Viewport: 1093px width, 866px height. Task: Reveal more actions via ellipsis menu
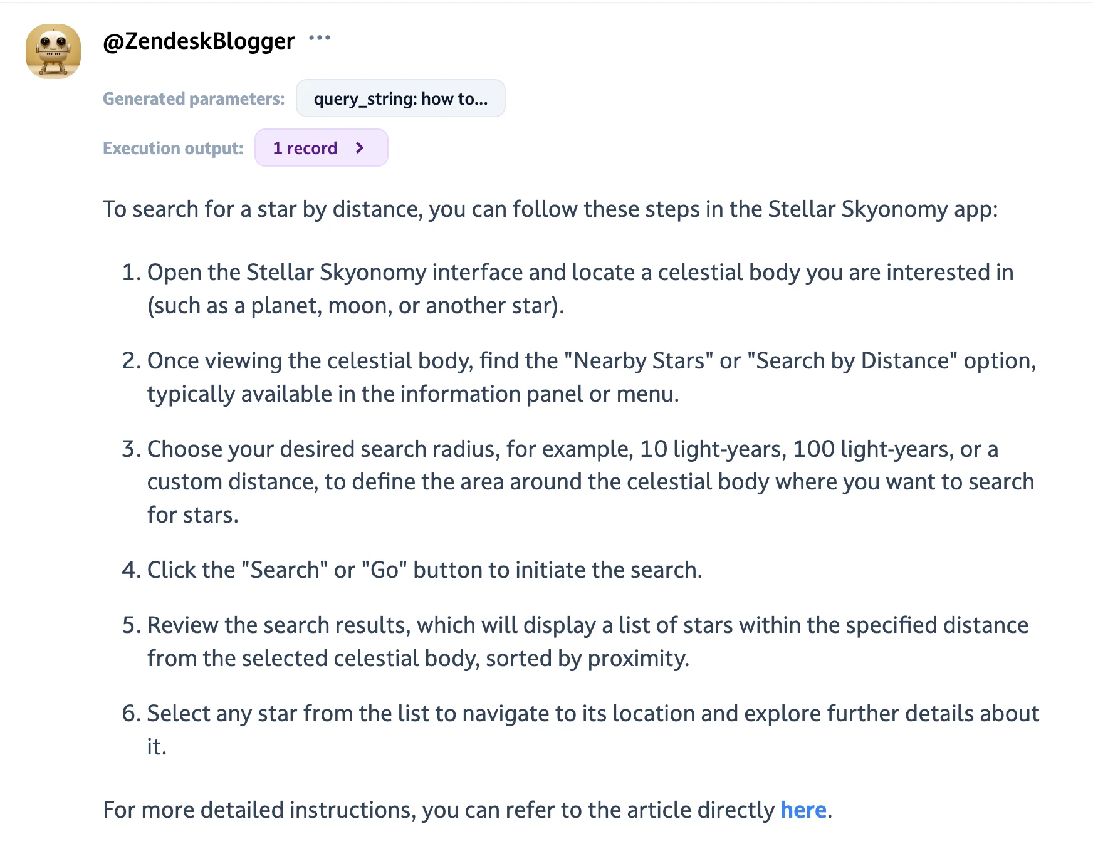point(320,39)
